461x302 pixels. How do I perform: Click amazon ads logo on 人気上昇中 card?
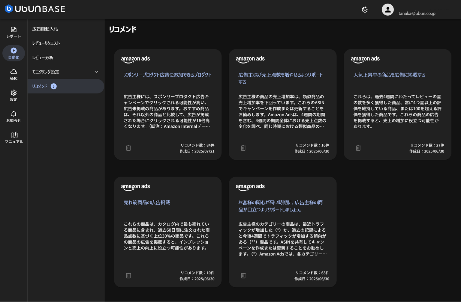point(365,59)
